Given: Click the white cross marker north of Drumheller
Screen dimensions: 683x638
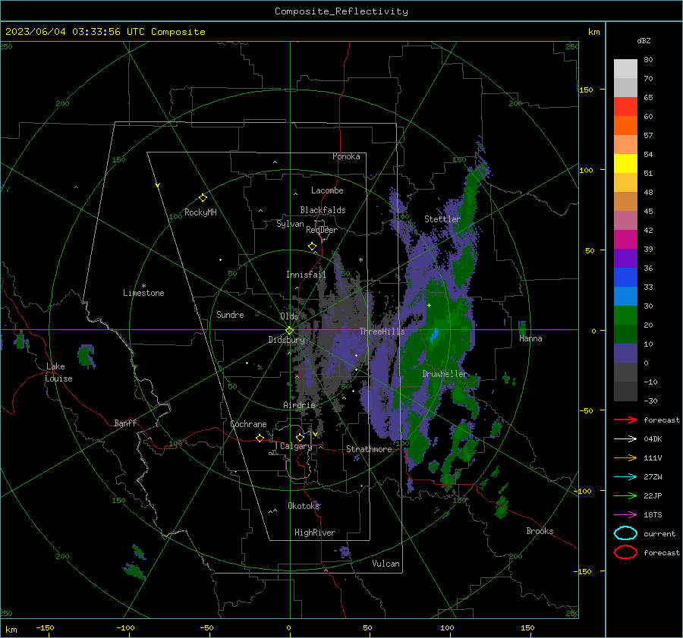Looking at the screenshot, I should [429, 305].
